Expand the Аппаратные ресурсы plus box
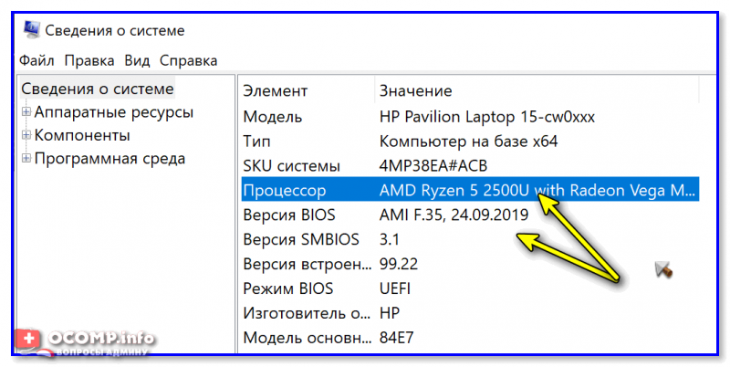730x367 pixels. pos(26,111)
